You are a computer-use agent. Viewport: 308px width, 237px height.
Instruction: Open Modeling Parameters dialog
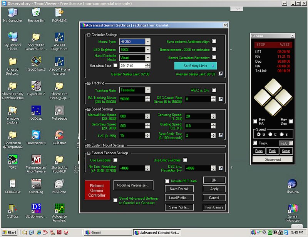[x=133, y=185]
